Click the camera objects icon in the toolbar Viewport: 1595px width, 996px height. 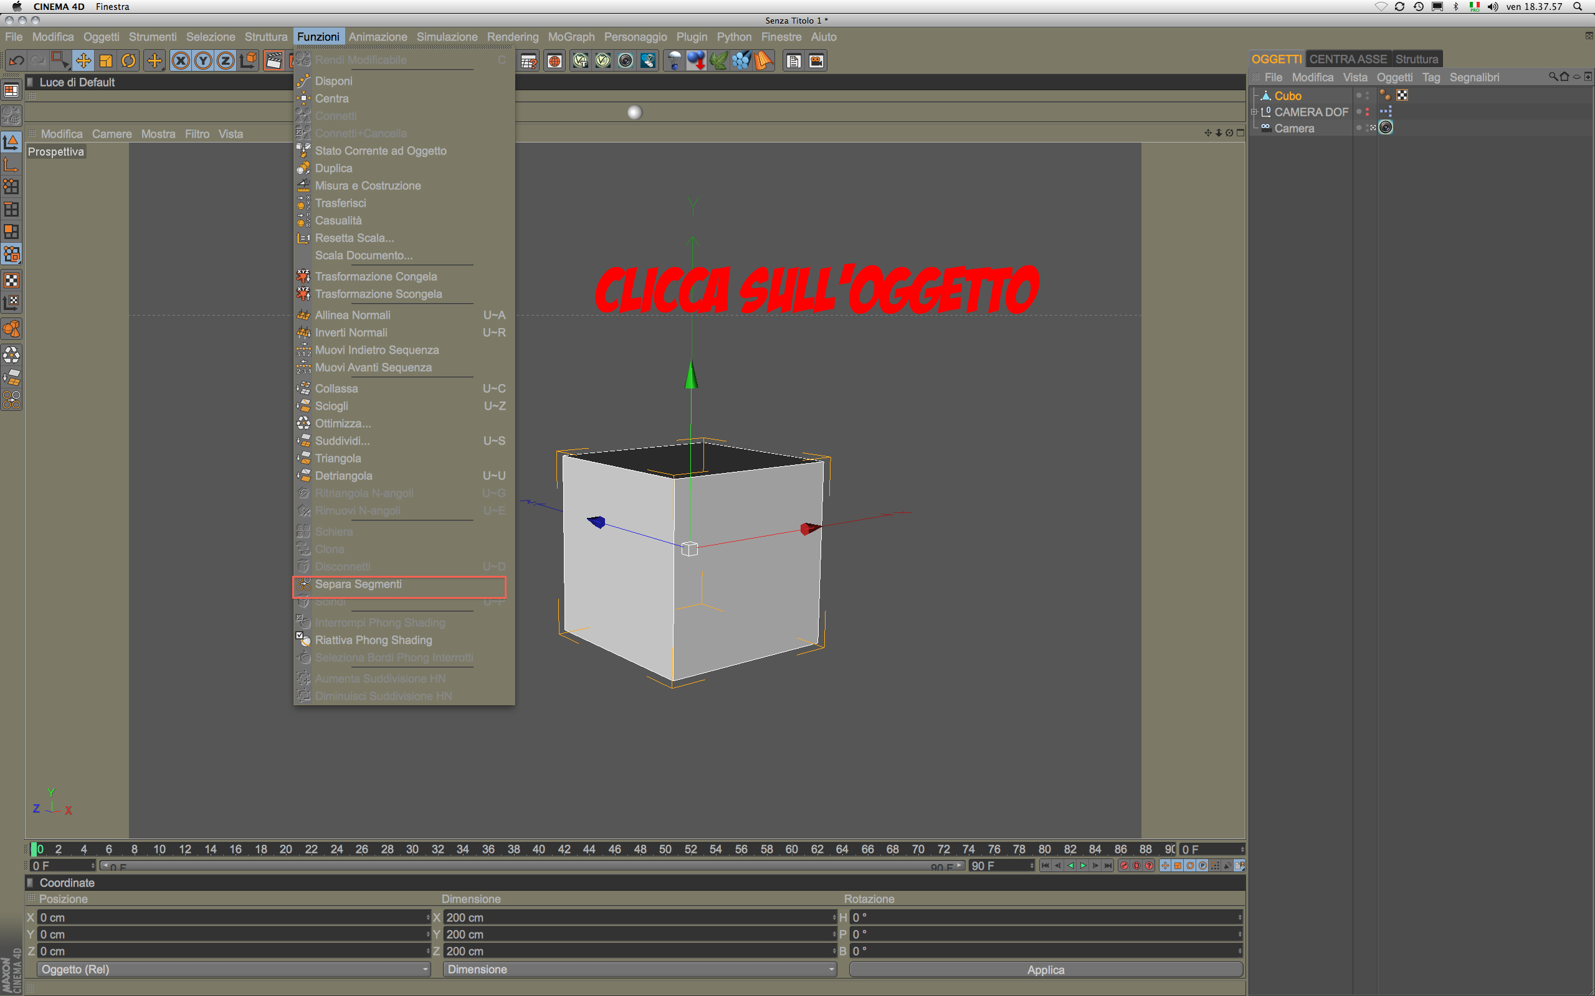tap(816, 60)
